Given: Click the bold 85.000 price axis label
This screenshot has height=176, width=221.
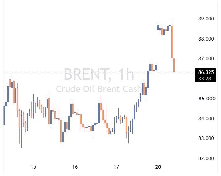Looking at the screenshot, I should tap(207, 98).
